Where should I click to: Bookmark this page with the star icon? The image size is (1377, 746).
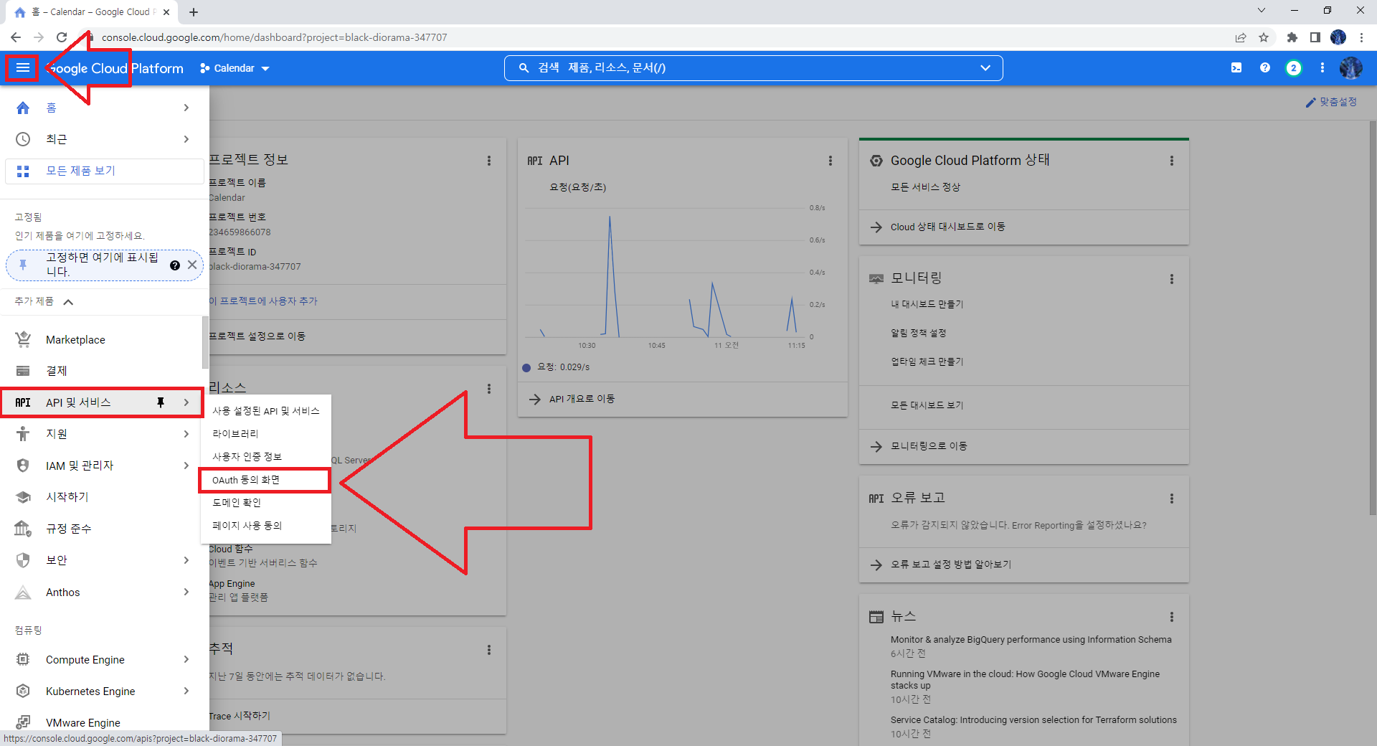(1264, 37)
